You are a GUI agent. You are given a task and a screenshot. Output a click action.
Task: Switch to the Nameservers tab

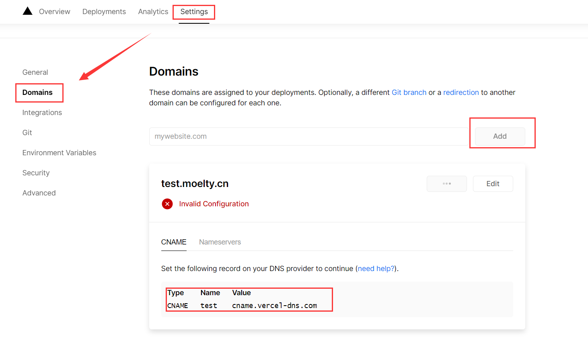click(x=220, y=242)
